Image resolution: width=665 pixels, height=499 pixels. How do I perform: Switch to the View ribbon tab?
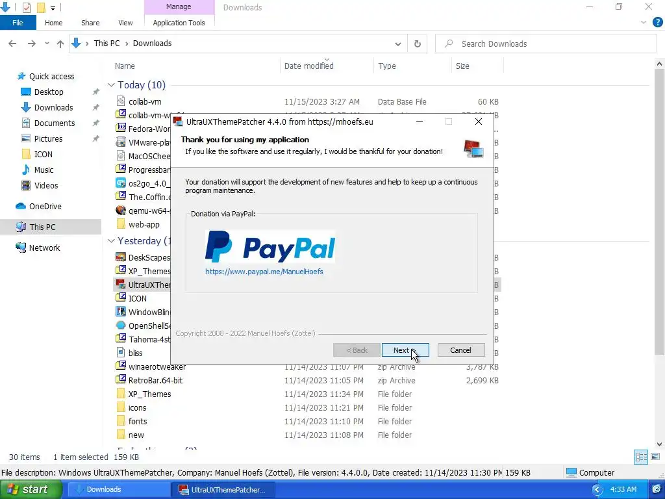[x=125, y=23]
